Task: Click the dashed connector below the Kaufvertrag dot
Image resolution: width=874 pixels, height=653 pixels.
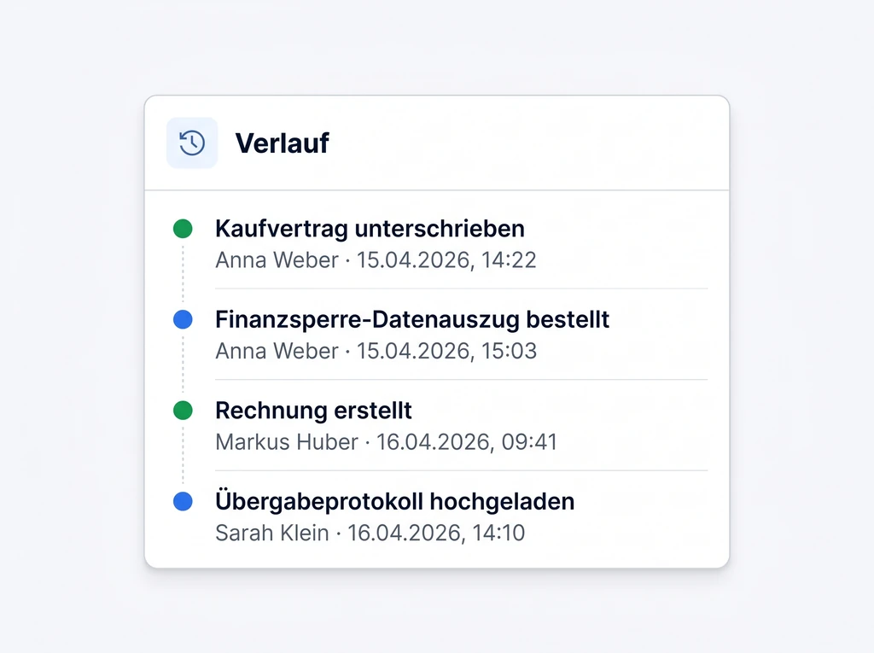Action: (x=183, y=273)
